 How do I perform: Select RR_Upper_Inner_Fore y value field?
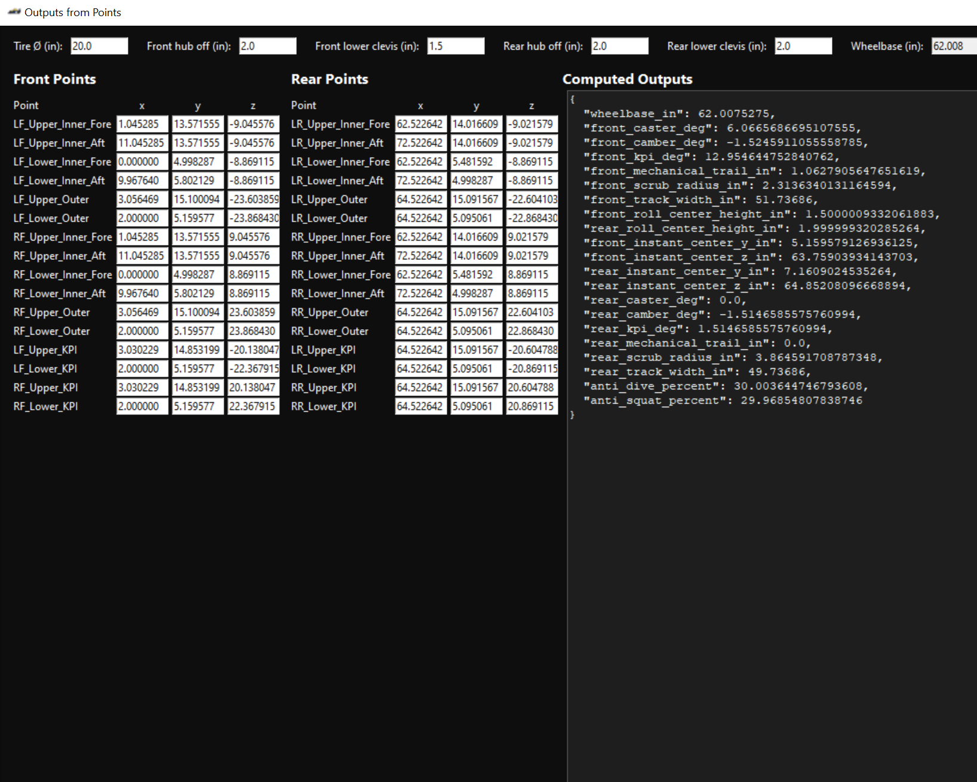click(x=476, y=237)
